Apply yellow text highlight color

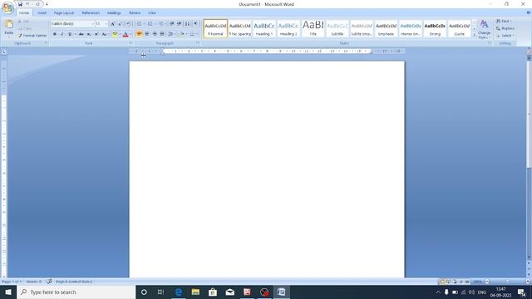click(115, 34)
